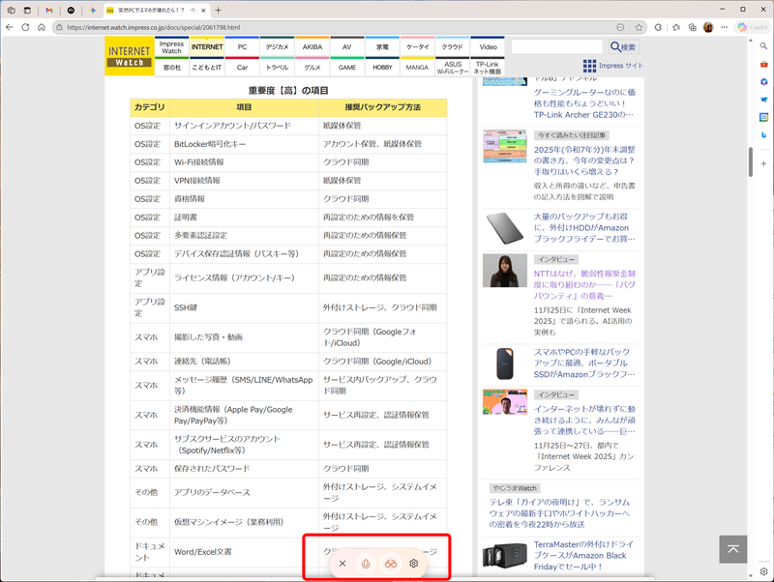Open the Impress サイト grid menu
The image size is (774, 582).
tap(613, 66)
